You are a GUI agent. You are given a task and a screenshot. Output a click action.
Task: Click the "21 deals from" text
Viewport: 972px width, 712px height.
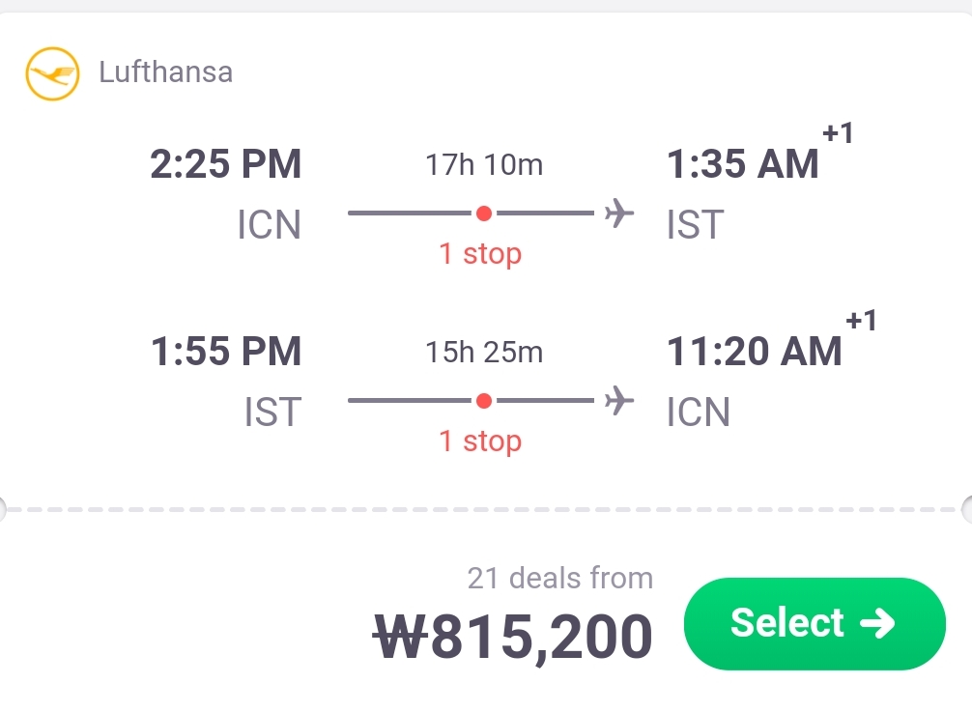[559, 578]
